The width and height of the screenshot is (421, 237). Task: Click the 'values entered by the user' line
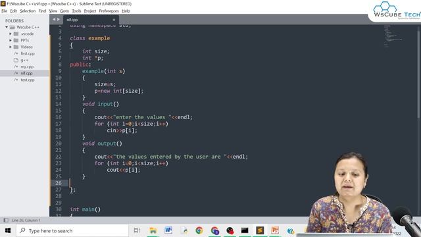point(171,157)
